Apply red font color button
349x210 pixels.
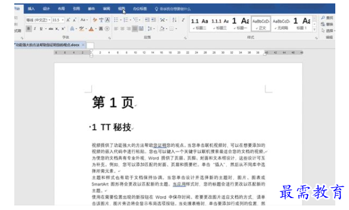coord(91,28)
